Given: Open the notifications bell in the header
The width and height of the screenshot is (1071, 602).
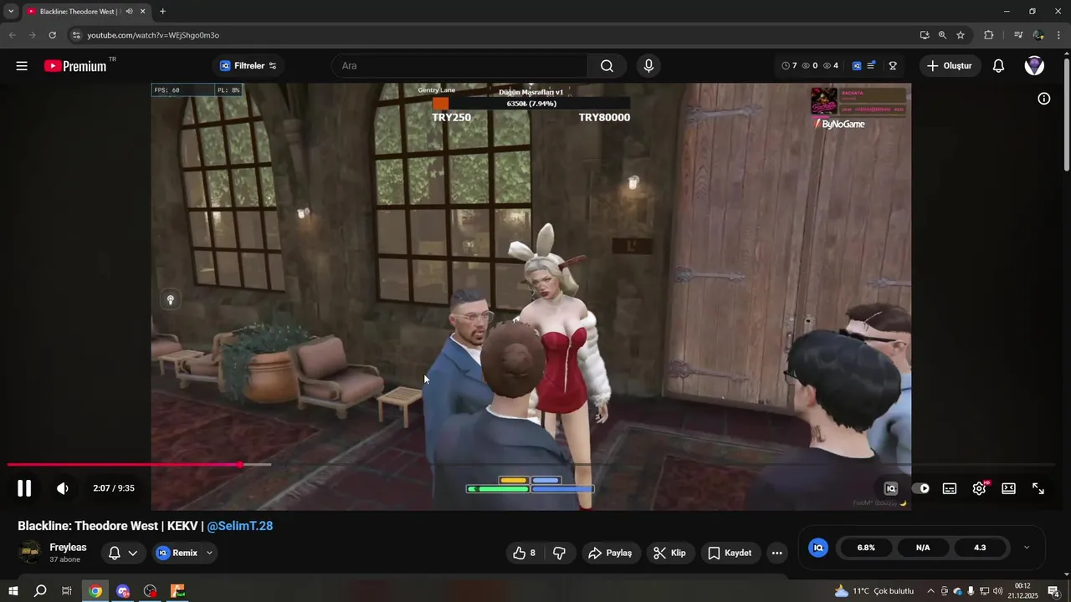Looking at the screenshot, I should [x=998, y=66].
